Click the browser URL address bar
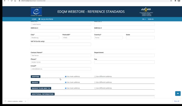182x106 pixels. (x=93, y=1)
